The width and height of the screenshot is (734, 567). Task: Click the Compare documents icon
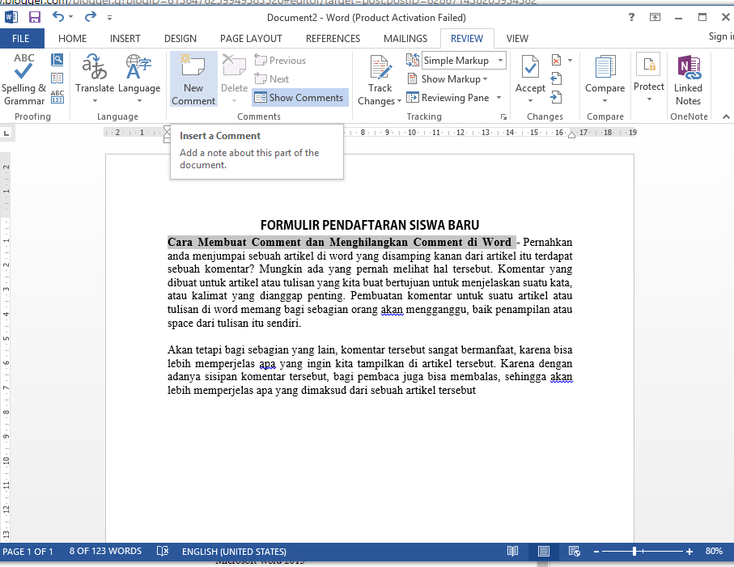coord(605,66)
